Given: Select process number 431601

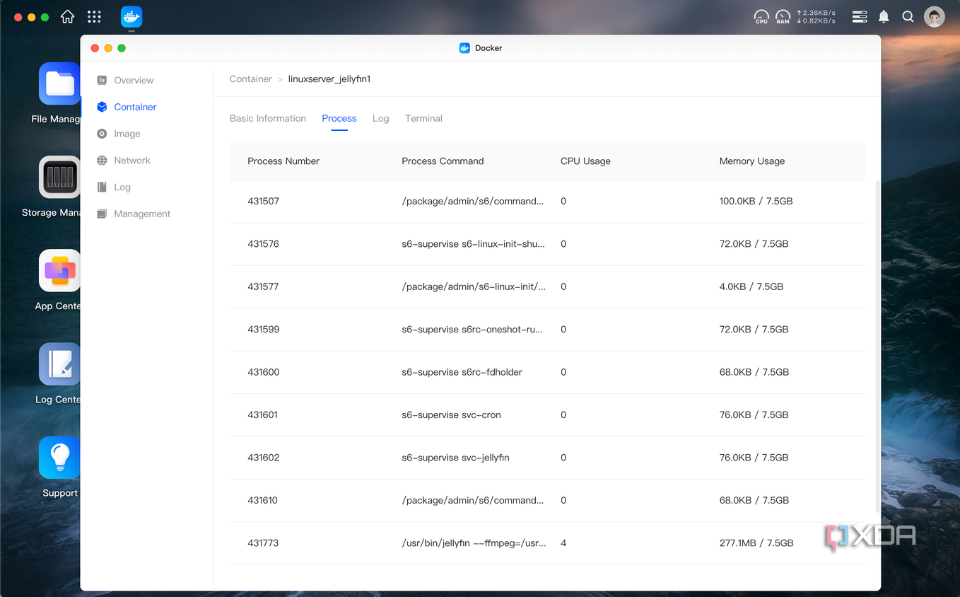Looking at the screenshot, I should click(x=263, y=415).
